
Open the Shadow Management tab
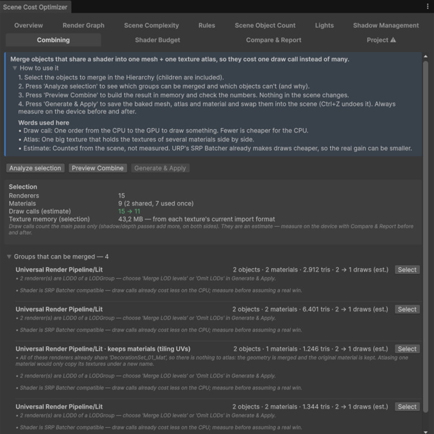pyautogui.click(x=386, y=25)
